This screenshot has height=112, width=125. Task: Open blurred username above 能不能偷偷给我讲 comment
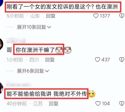point(19,84)
